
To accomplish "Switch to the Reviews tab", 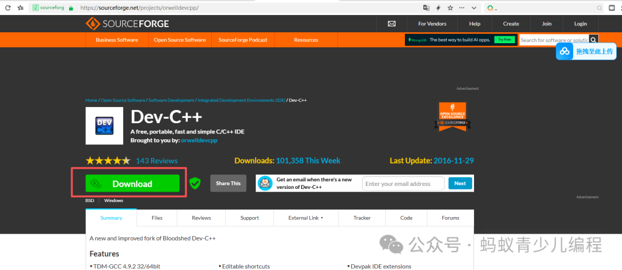I will [x=201, y=218].
